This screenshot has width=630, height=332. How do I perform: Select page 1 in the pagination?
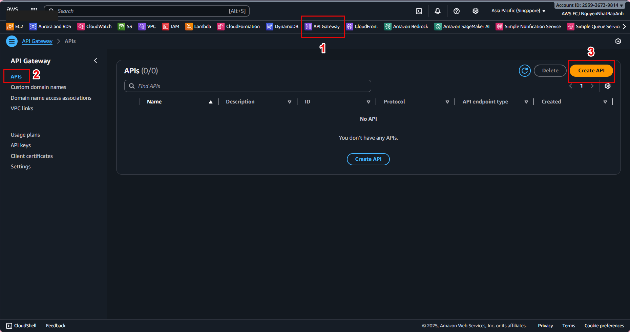582,86
